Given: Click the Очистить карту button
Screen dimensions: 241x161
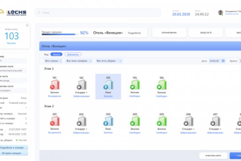Looking at the screenshot, I should tap(213, 156).
